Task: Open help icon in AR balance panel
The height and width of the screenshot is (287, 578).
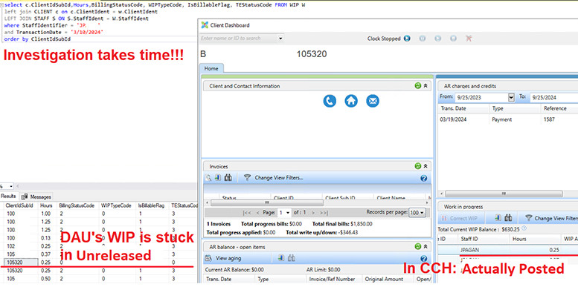Action: click(423, 258)
